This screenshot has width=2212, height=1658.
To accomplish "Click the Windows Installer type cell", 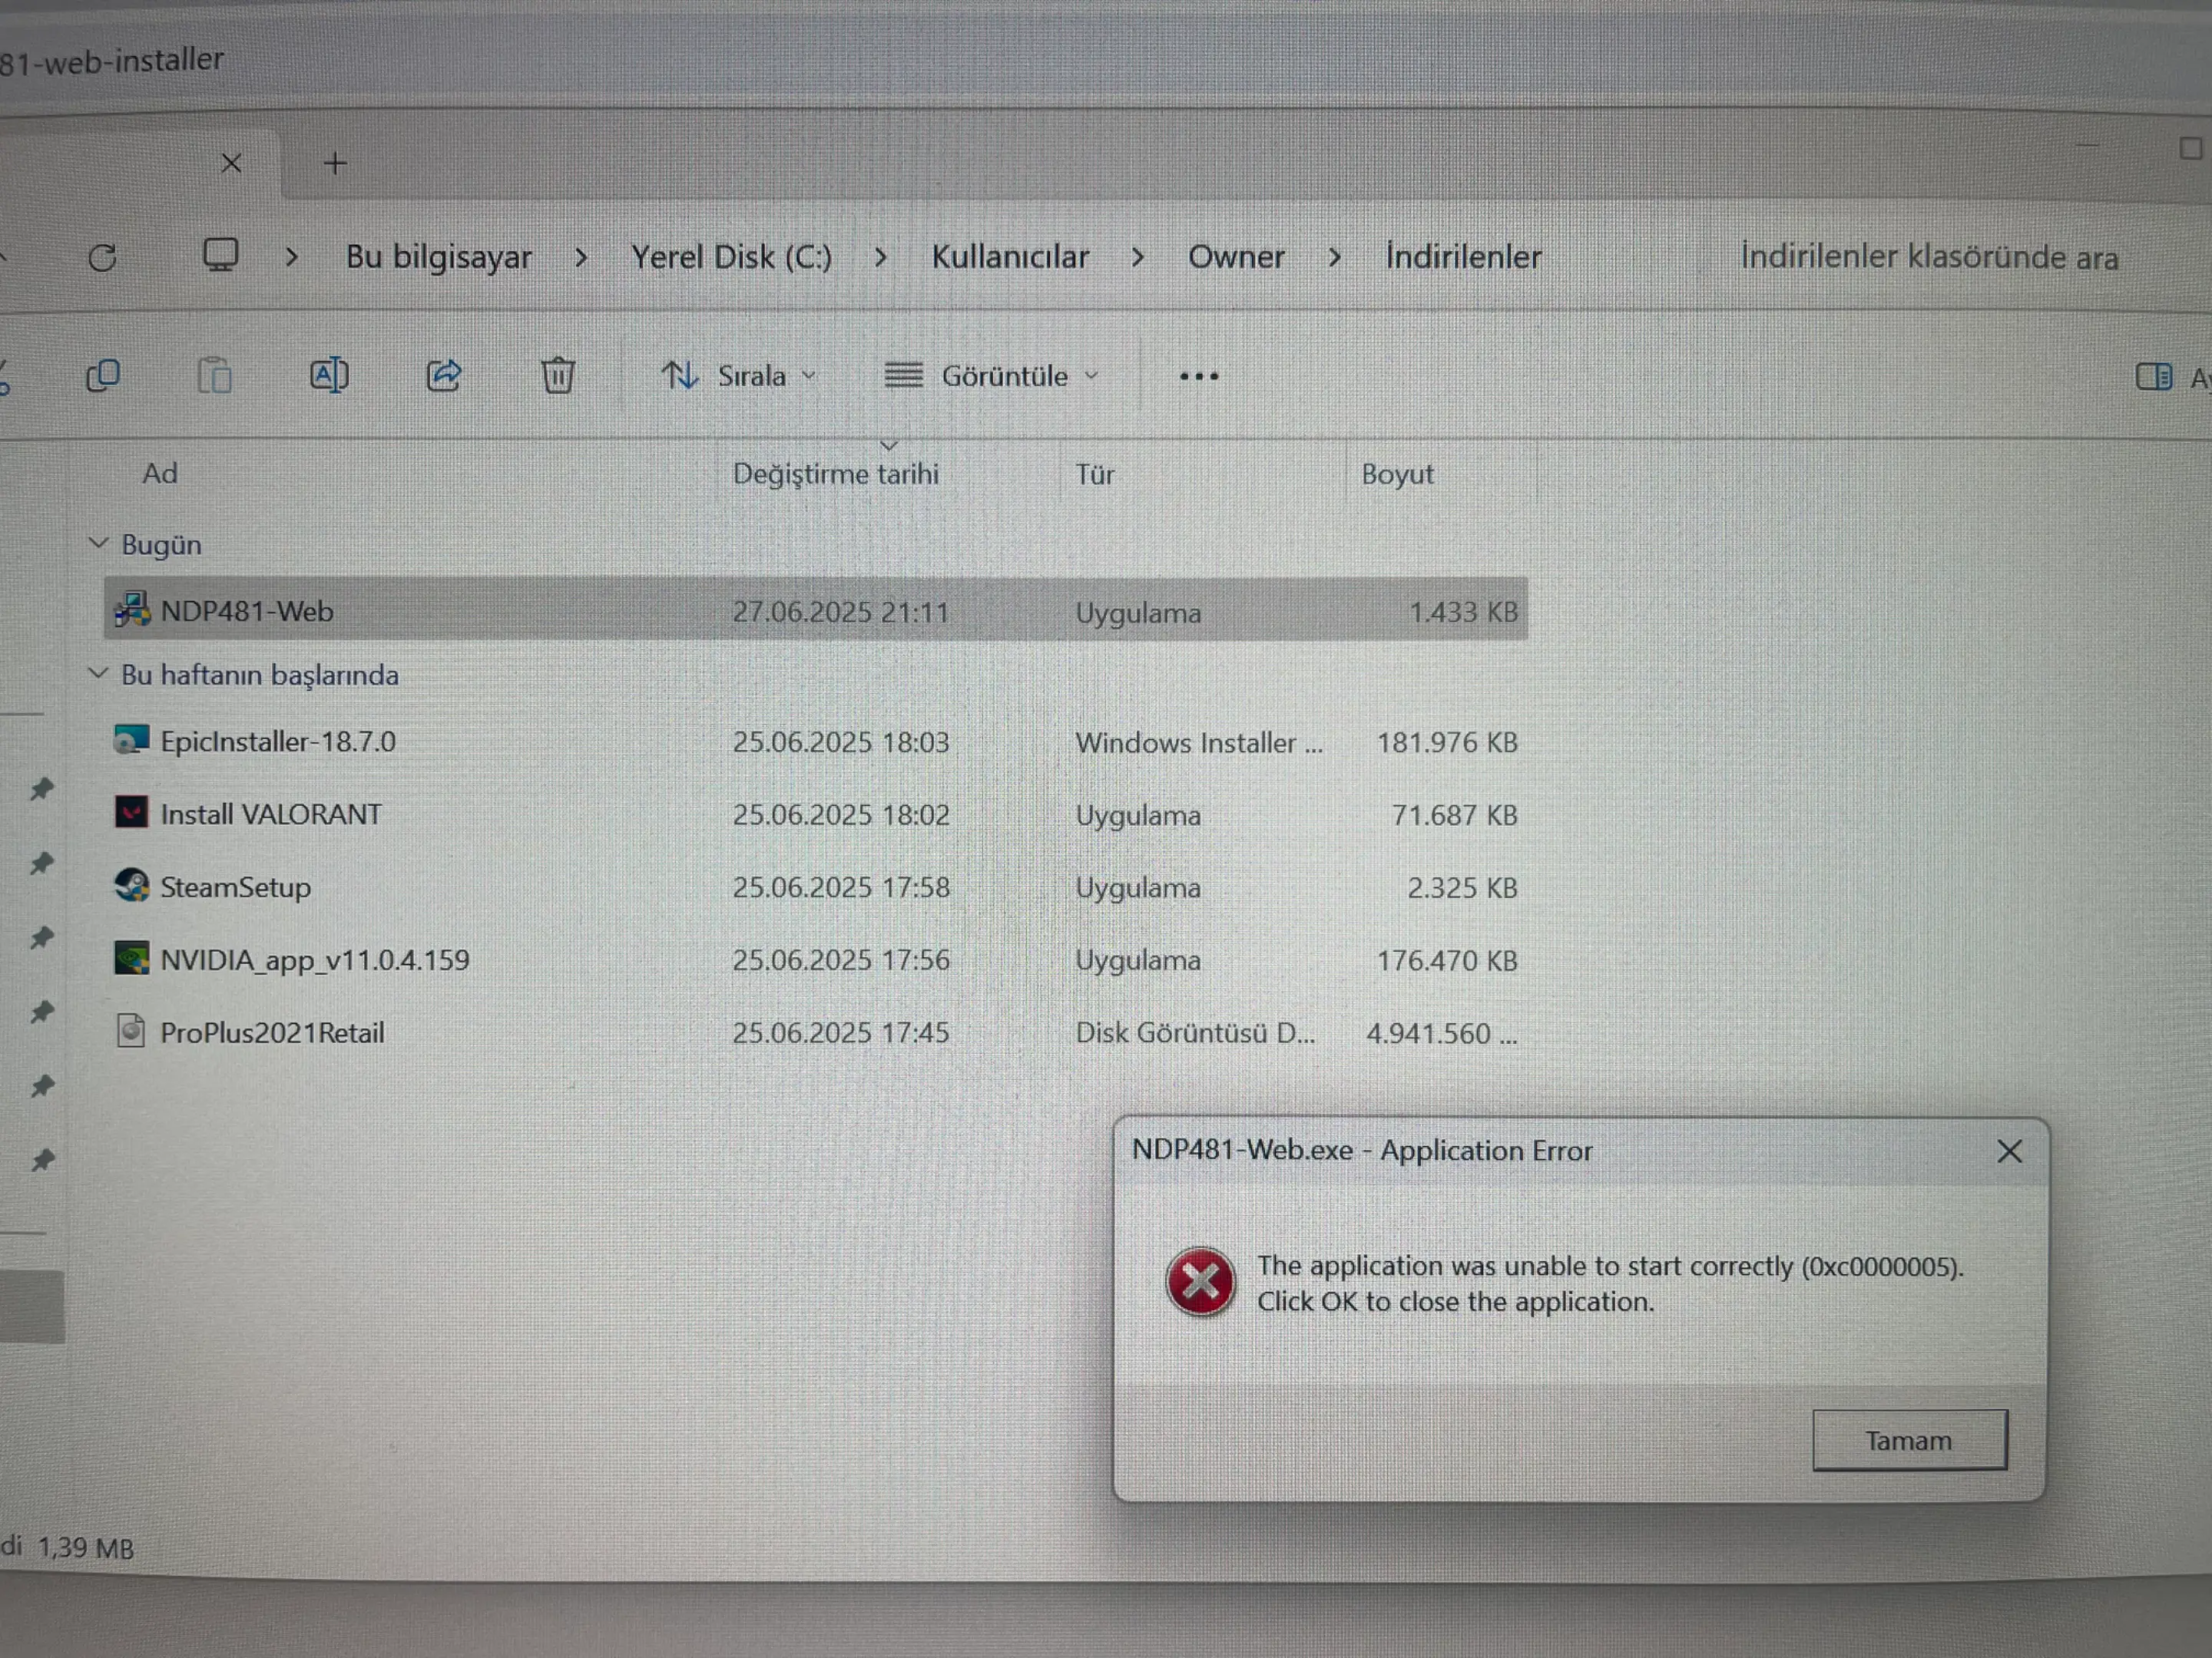I will point(1199,742).
